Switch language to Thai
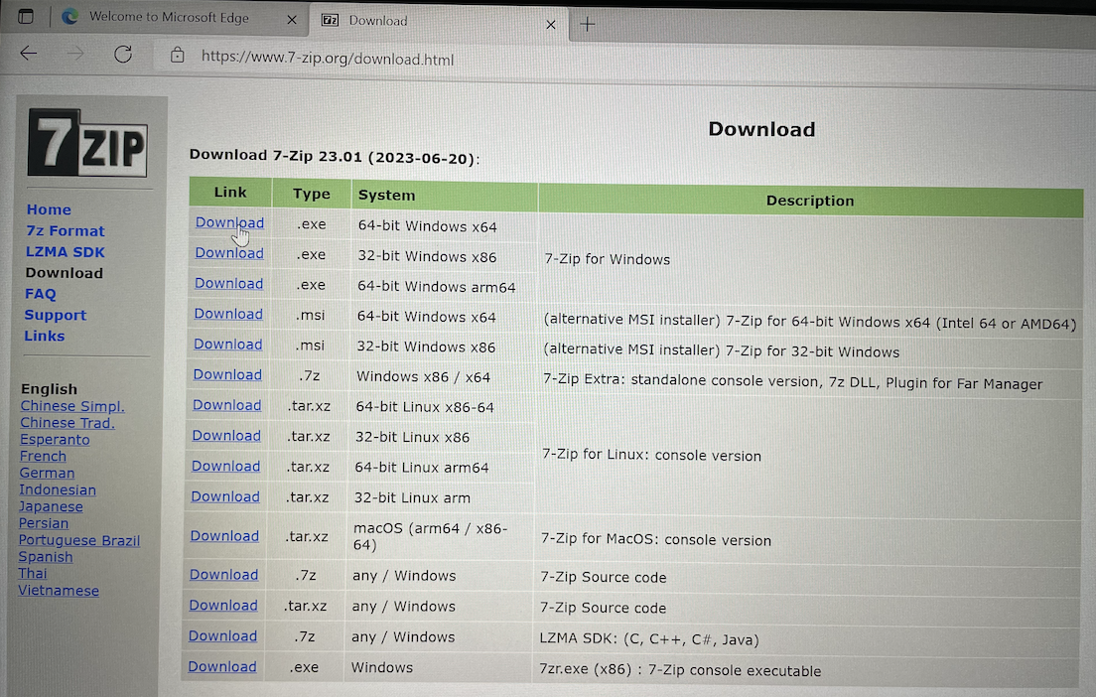The height and width of the screenshot is (697, 1096). pyautogui.click(x=32, y=573)
